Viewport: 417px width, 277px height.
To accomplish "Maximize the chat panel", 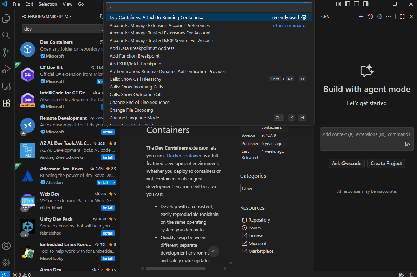I will click(x=402, y=17).
